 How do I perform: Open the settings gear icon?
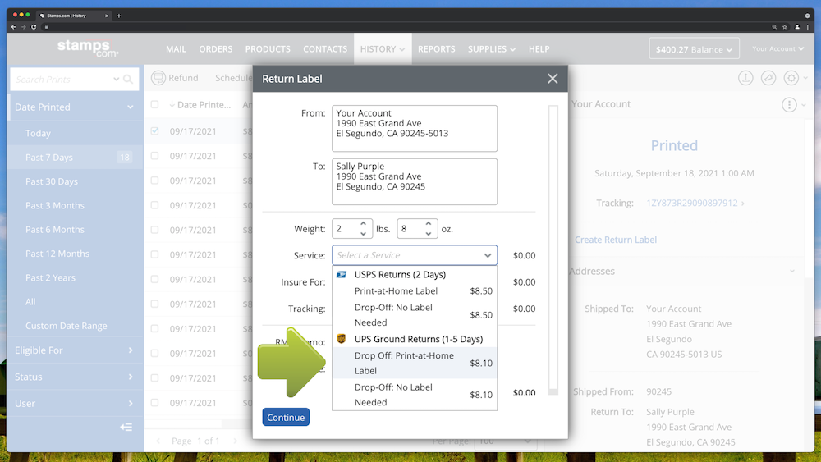[x=791, y=78]
